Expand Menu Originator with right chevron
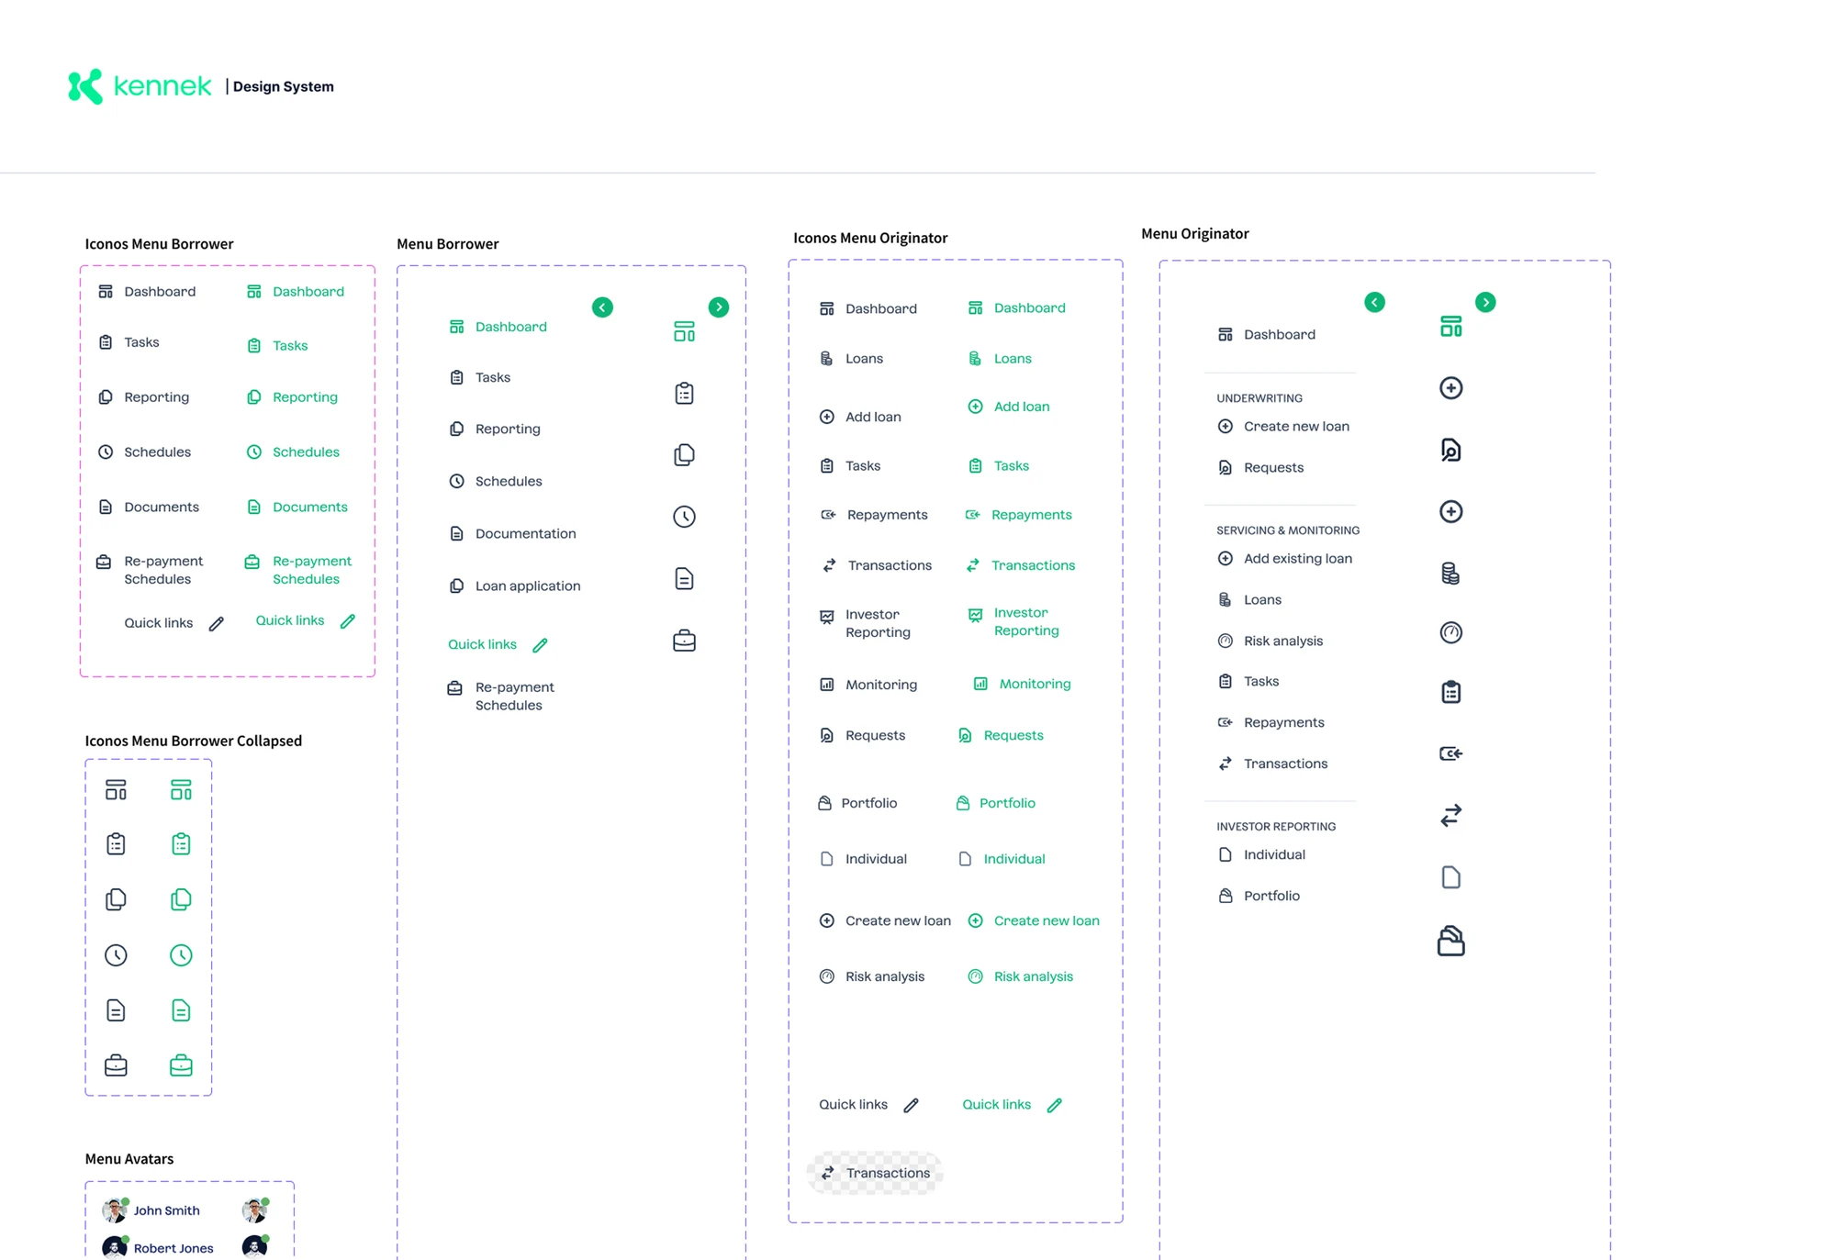 [1485, 302]
